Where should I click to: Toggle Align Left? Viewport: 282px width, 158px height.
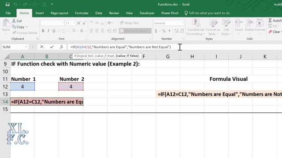(91, 31)
